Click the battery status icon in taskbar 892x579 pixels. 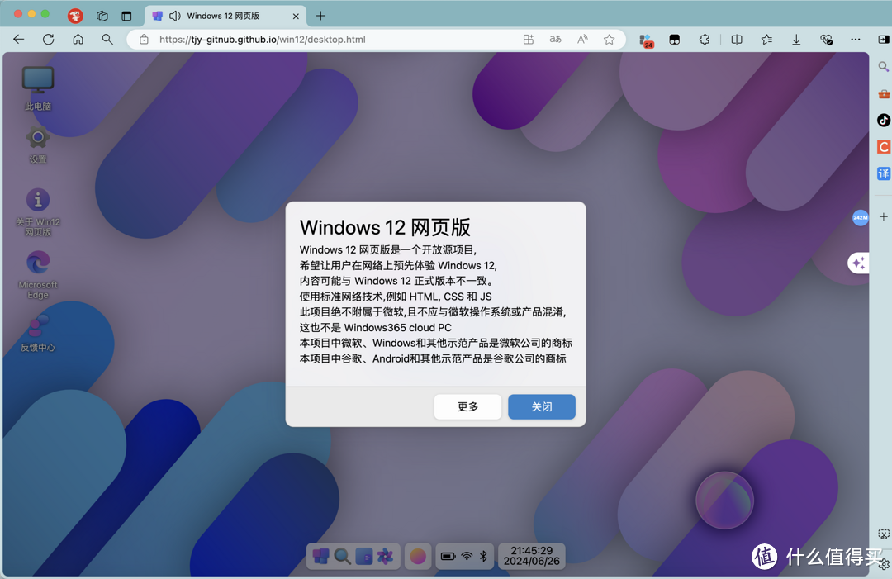448,556
